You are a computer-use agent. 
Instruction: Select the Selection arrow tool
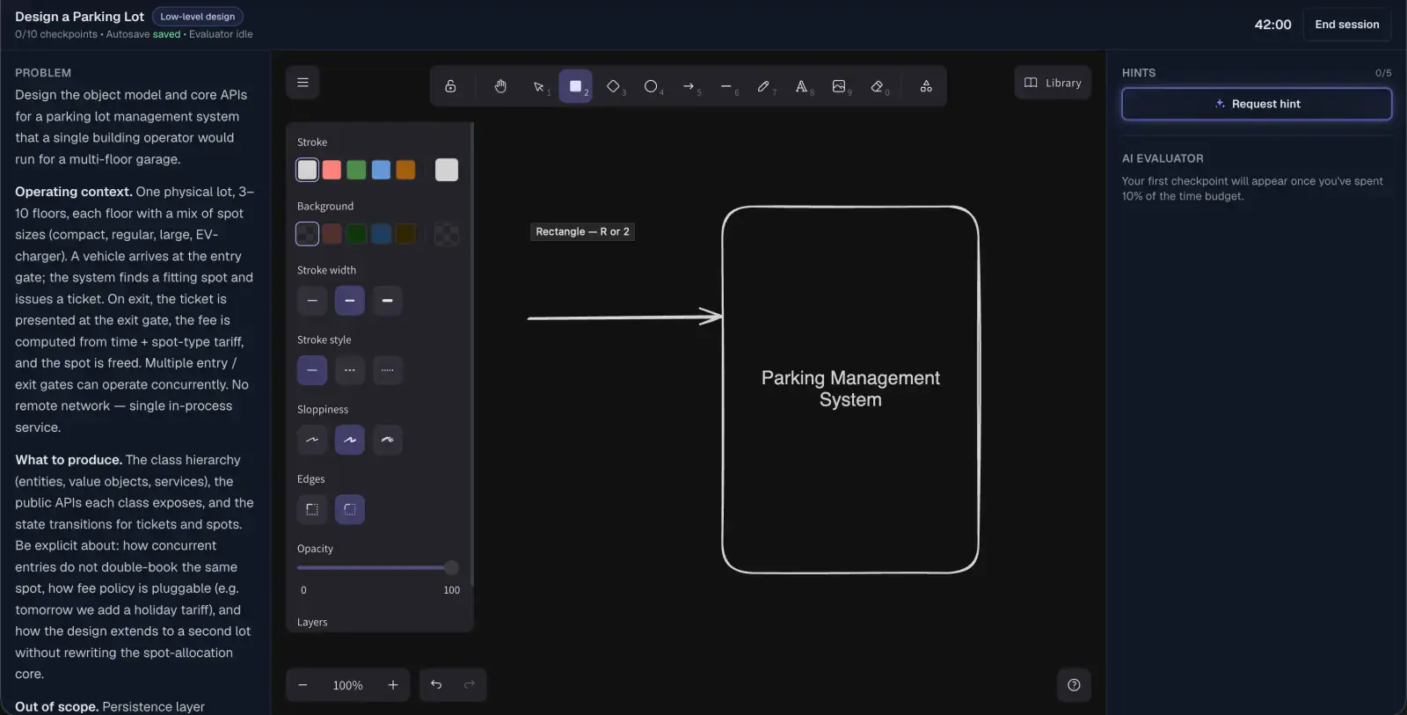(539, 86)
